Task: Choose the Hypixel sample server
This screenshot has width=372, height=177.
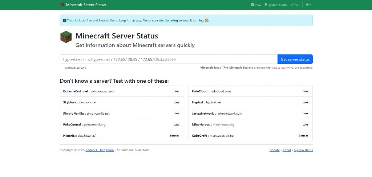Action: (250, 102)
